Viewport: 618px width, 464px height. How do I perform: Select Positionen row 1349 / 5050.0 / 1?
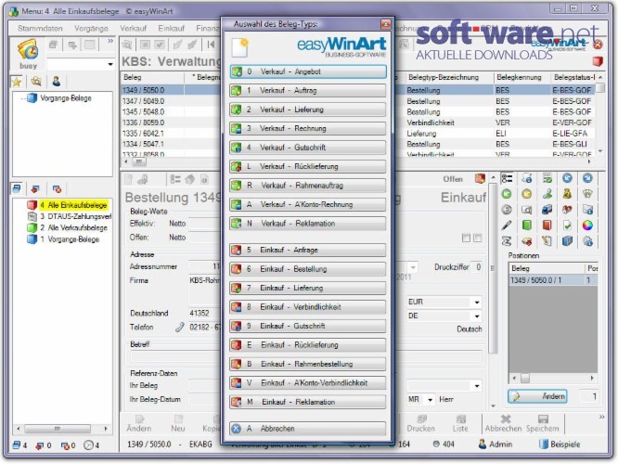pyautogui.click(x=552, y=280)
